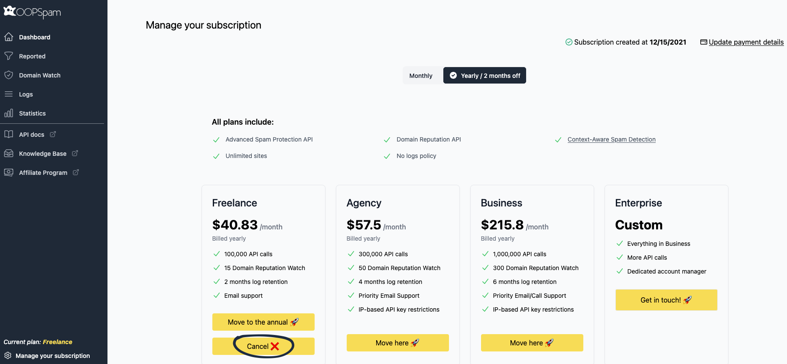This screenshot has height=364, width=787.
Task: Cancel the Freelance subscription
Action: 263,346
